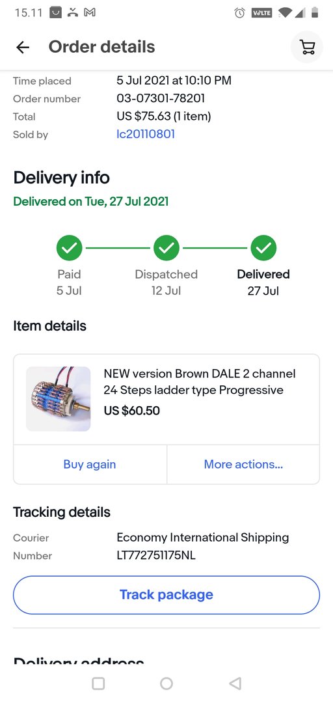Tap the Dispatched green checkmark circle
Viewport: 333px width, 703px height.
166,248
